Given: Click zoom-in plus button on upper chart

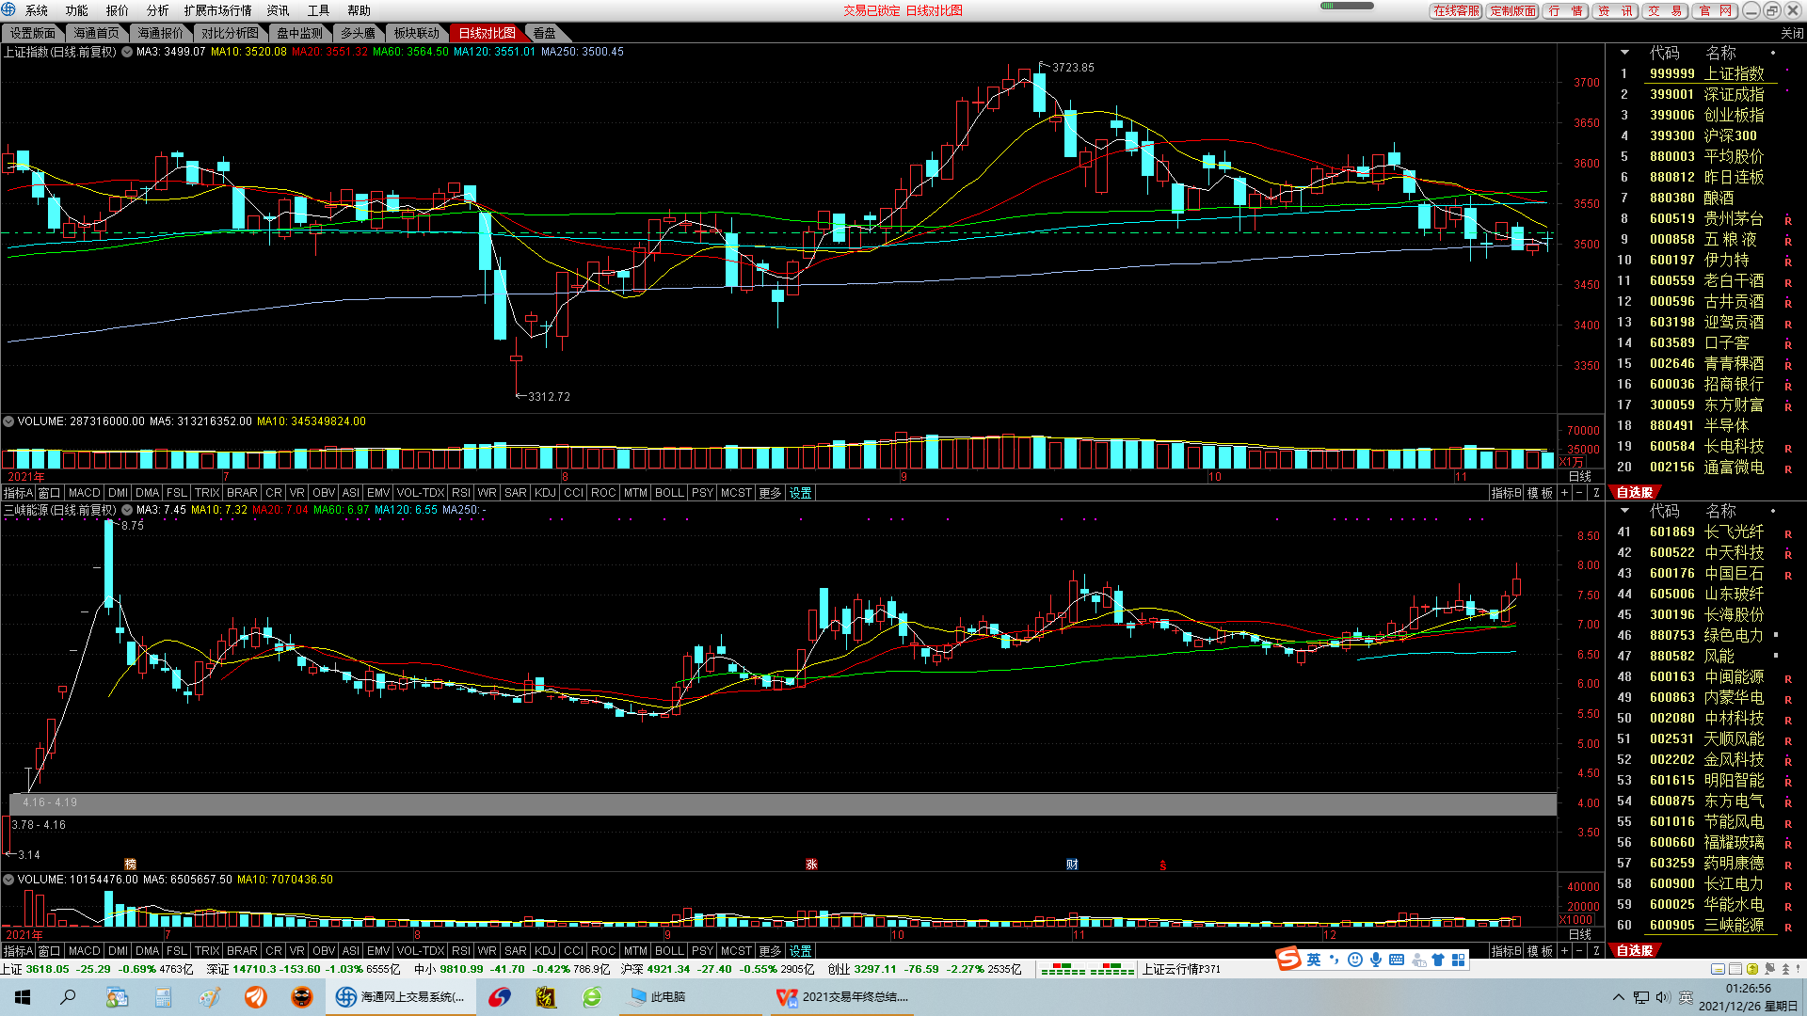Looking at the screenshot, I should point(1565,493).
